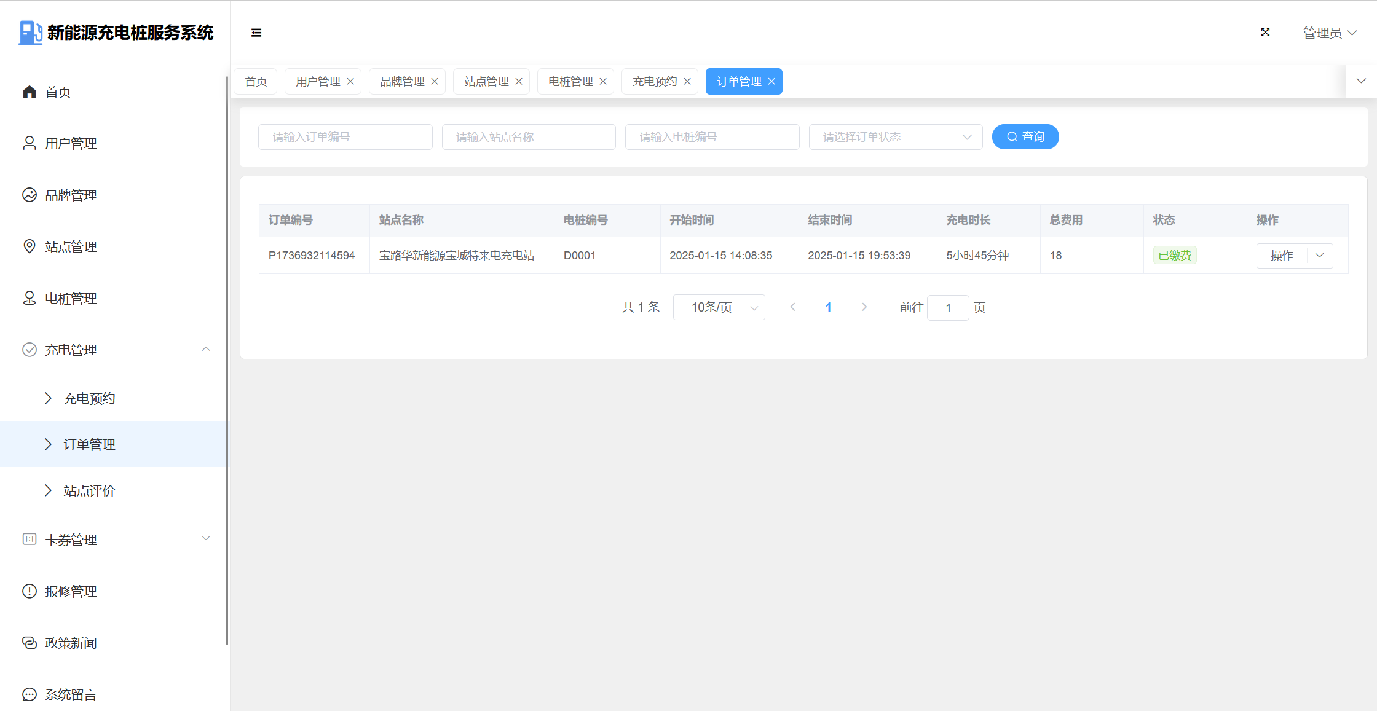1377x711 pixels.
Task: Open 站点管理 via the location pin icon
Action: point(30,246)
